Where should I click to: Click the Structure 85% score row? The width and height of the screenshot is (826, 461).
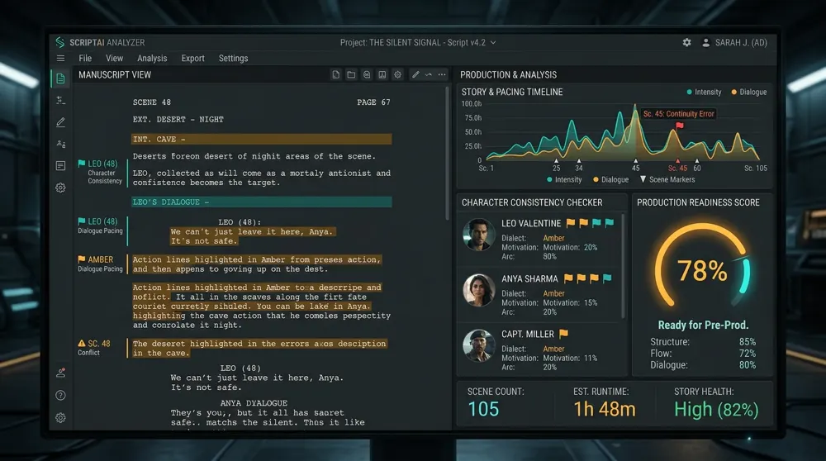click(703, 342)
